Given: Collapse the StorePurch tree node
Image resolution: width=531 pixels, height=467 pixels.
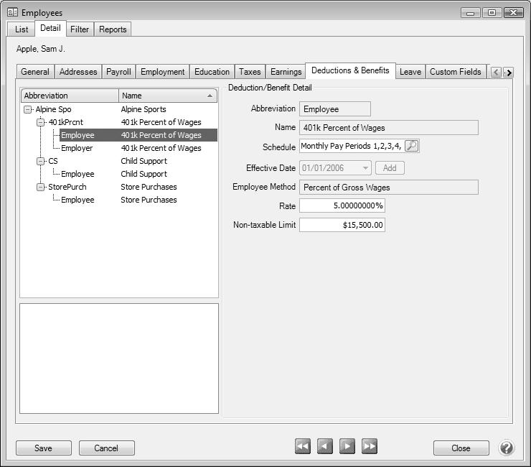Looking at the screenshot, I should 41,188.
